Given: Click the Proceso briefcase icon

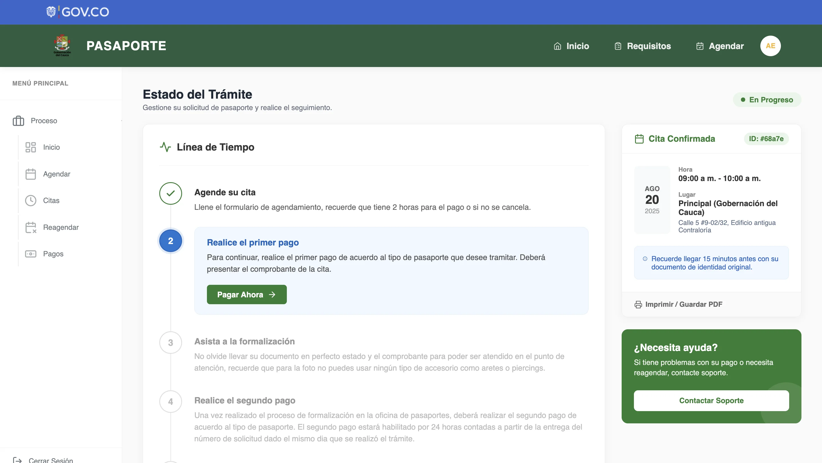Looking at the screenshot, I should point(18,121).
